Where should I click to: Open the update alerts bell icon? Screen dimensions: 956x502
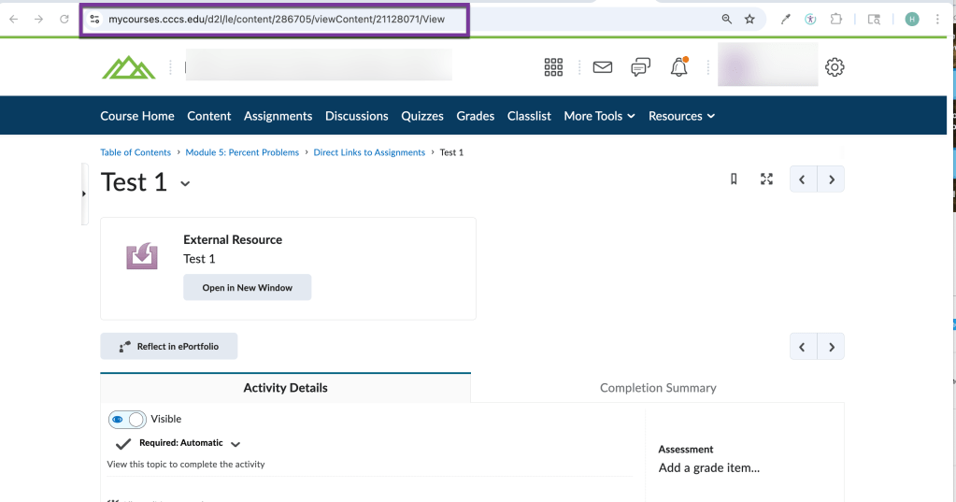[x=678, y=67]
